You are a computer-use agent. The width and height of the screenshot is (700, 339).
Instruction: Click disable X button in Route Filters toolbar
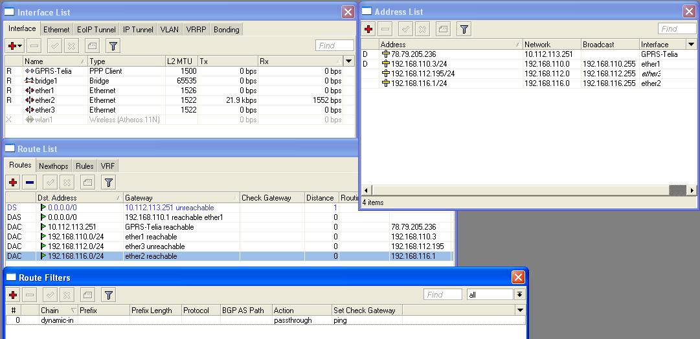click(x=67, y=294)
